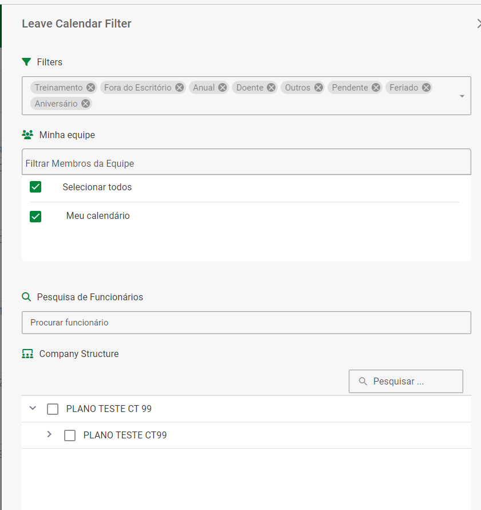Image resolution: width=481 pixels, height=510 pixels.
Task: Select the PLANO TESTE CT99 tree label
Action: point(125,436)
